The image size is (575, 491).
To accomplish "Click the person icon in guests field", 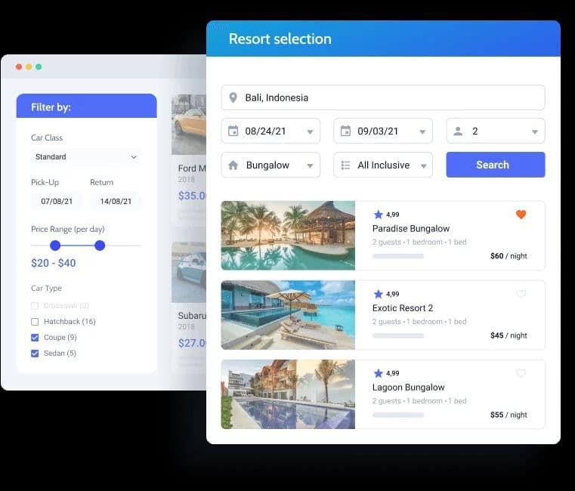I will tap(458, 131).
